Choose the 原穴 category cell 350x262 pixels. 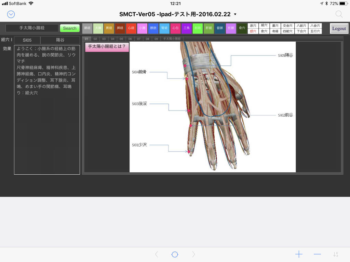[x=253, y=26]
